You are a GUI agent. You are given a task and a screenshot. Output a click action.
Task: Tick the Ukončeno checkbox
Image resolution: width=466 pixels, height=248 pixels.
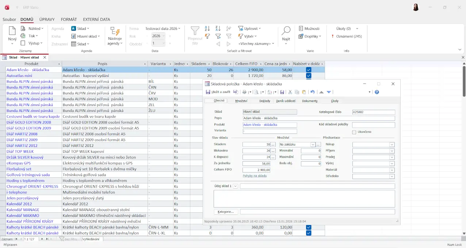[x=354, y=132]
